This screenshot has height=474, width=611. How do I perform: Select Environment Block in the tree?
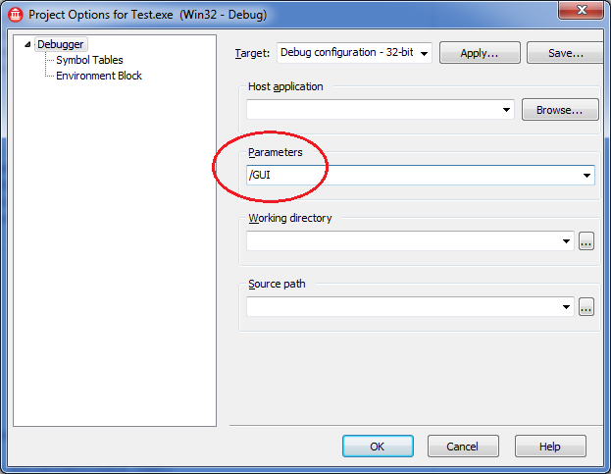coord(99,76)
